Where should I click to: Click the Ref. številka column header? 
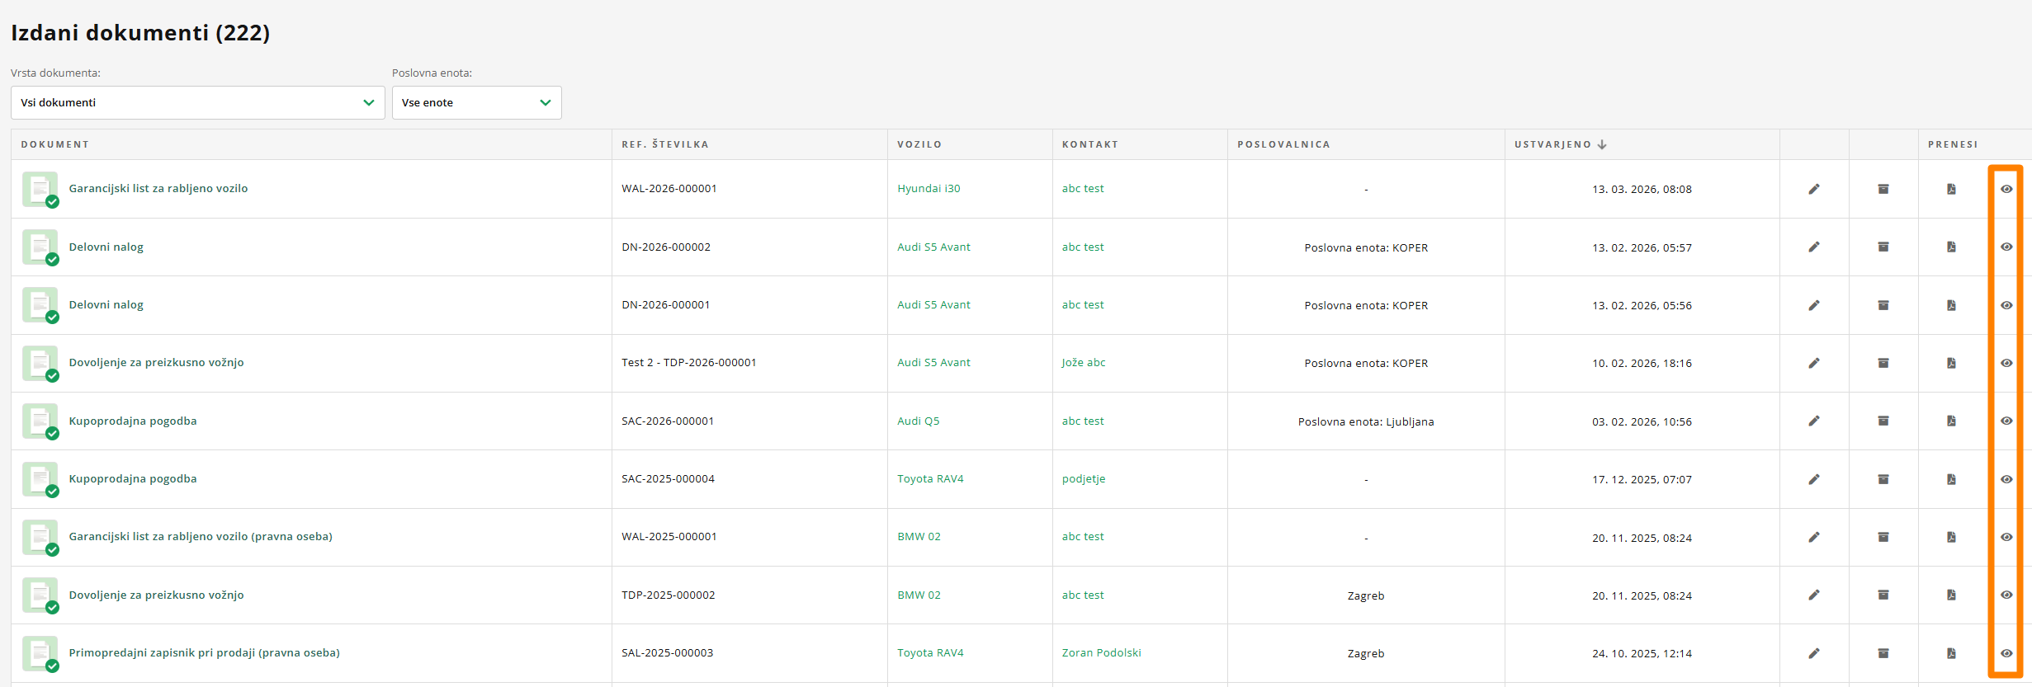click(664, 144)
